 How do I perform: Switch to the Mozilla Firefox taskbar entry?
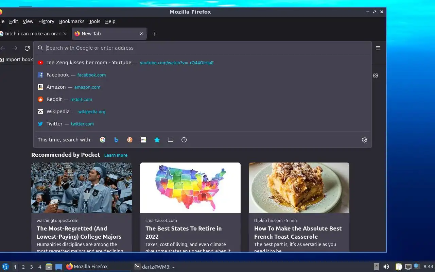[x=98, y=267]
